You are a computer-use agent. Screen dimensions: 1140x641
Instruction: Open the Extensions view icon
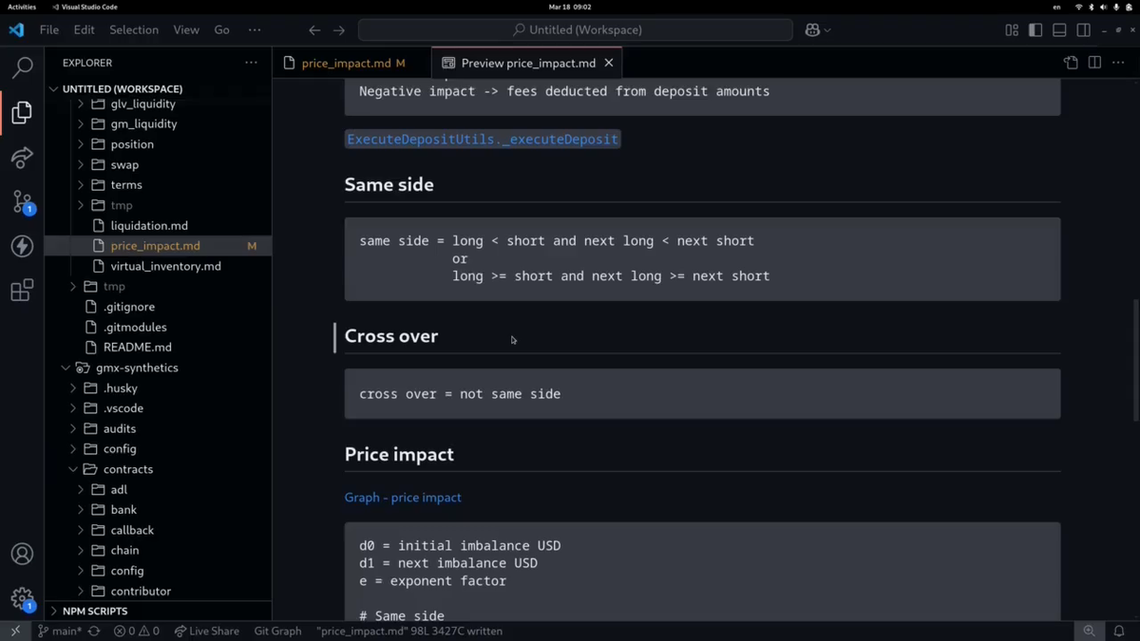click(x=22, y=291)
